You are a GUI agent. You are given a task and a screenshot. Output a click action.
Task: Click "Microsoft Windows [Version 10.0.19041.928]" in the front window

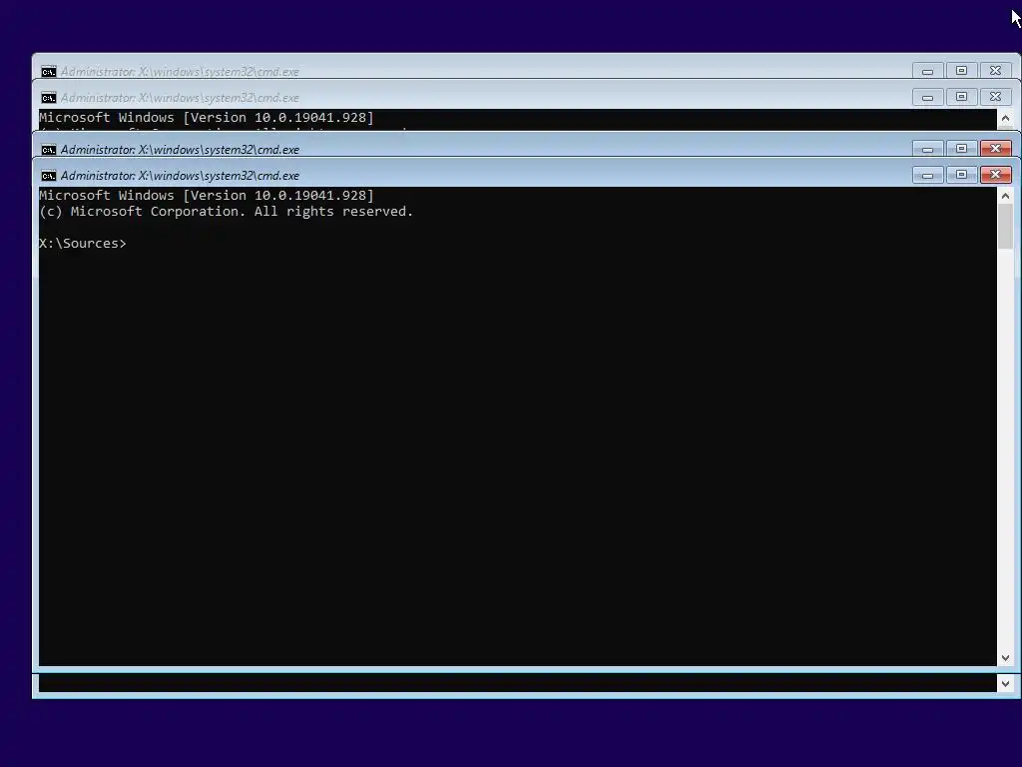(x=207, y=196)
